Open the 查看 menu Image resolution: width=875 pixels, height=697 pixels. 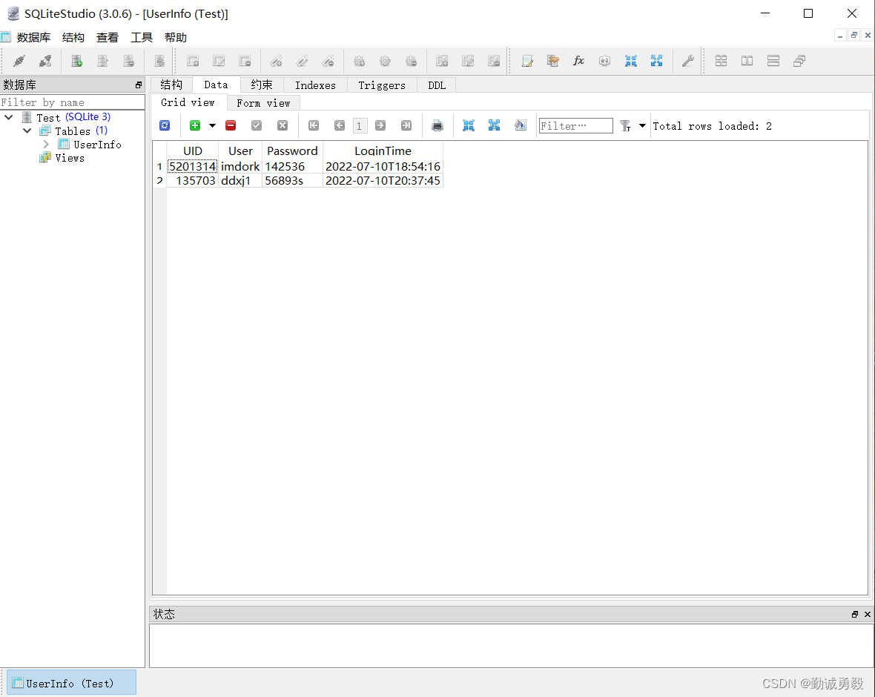[107, 37]
